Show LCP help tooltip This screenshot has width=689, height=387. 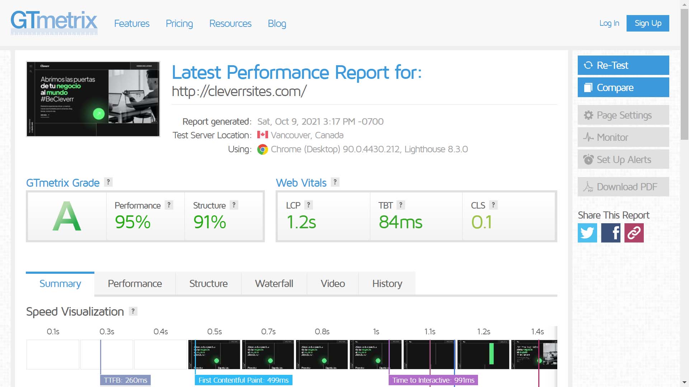coord(308,205)
